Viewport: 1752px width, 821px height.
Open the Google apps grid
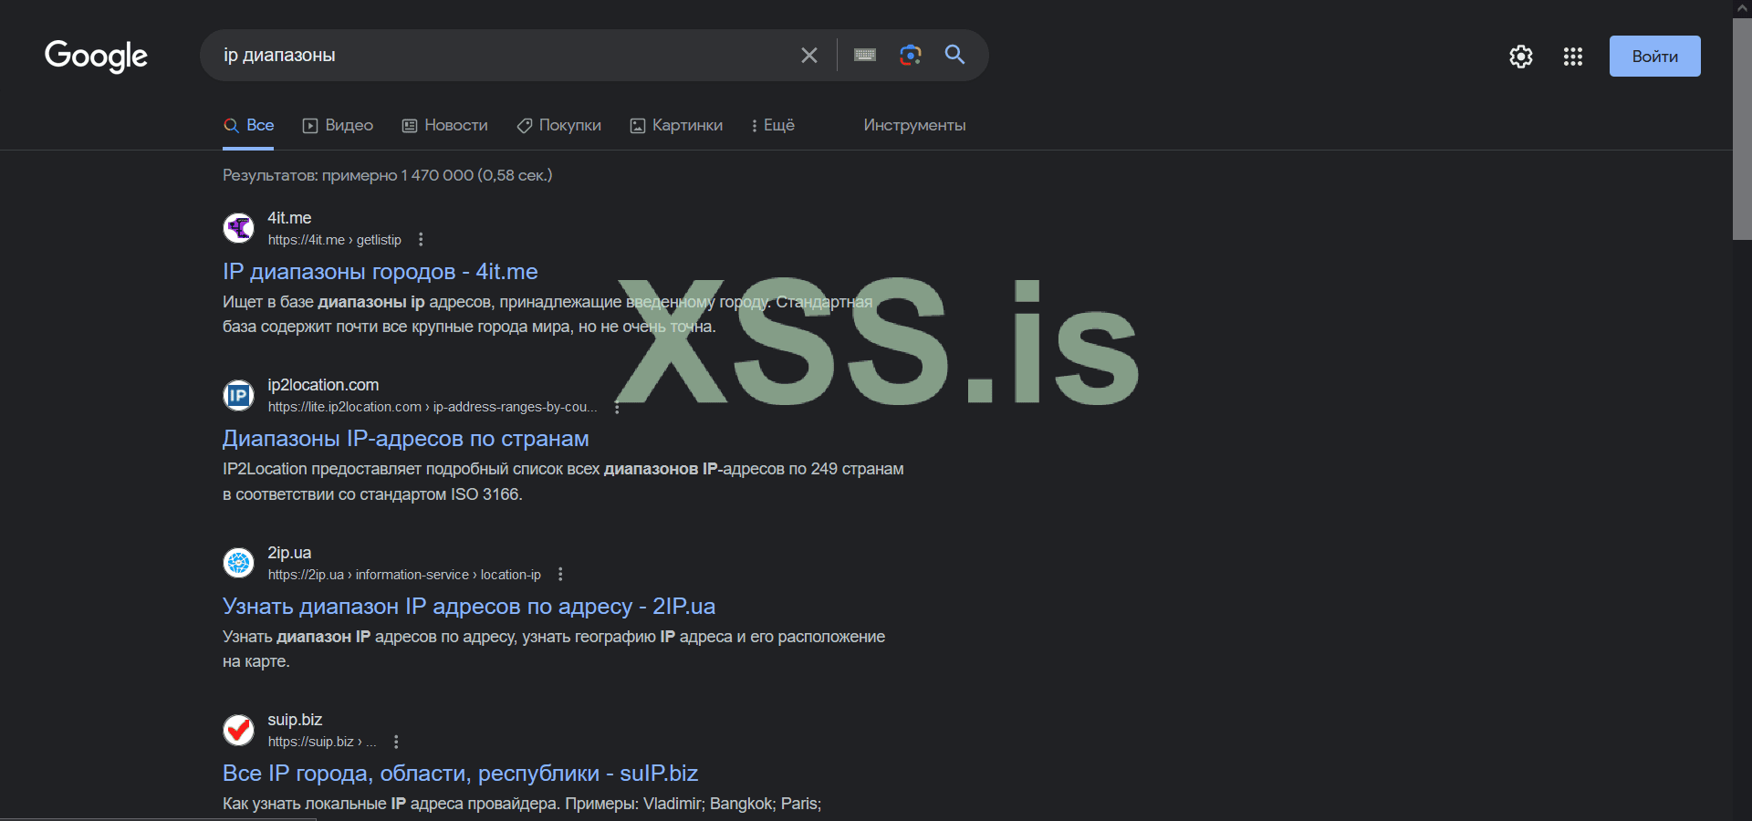click(1573, 57)
